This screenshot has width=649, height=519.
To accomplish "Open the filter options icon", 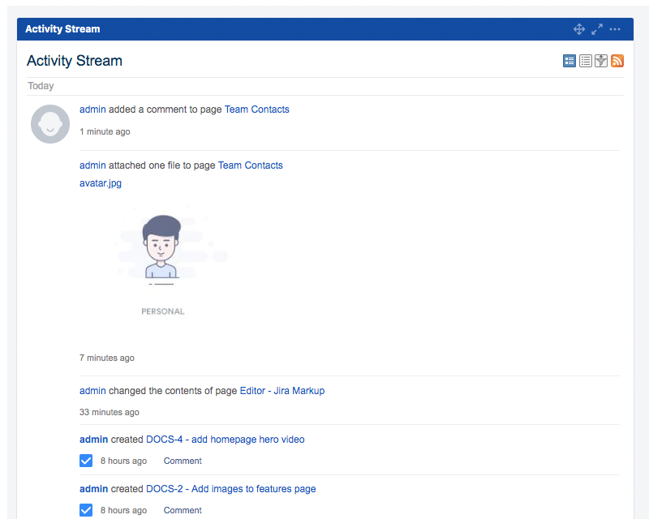I will 601,61.
